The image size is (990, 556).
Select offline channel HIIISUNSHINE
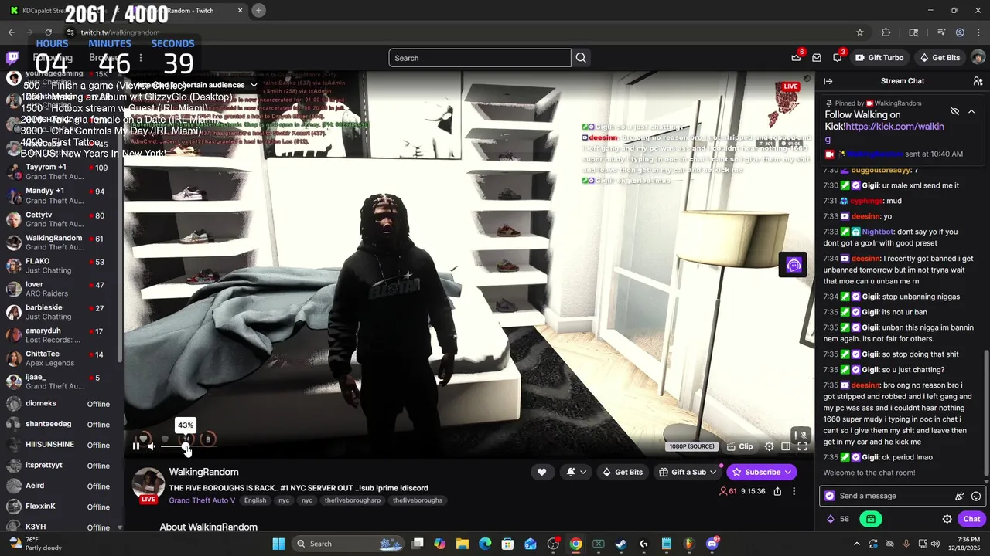tap(60, 445)
